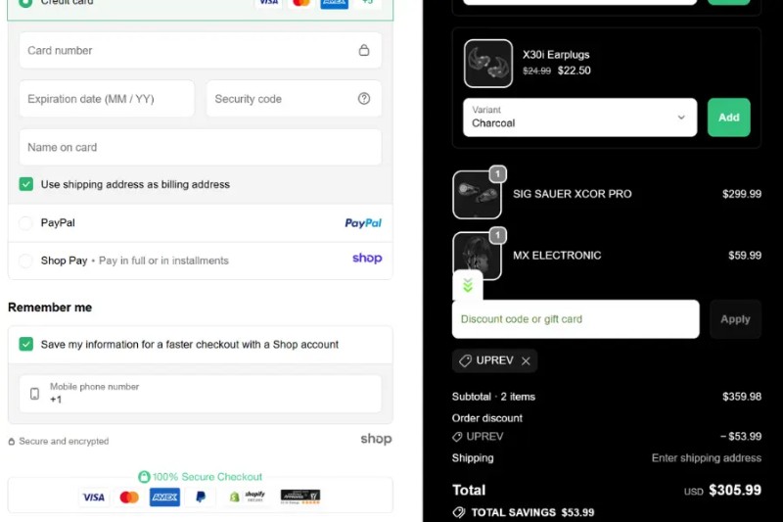
Task: Click the $305.99 total amount
Action: 735,490
